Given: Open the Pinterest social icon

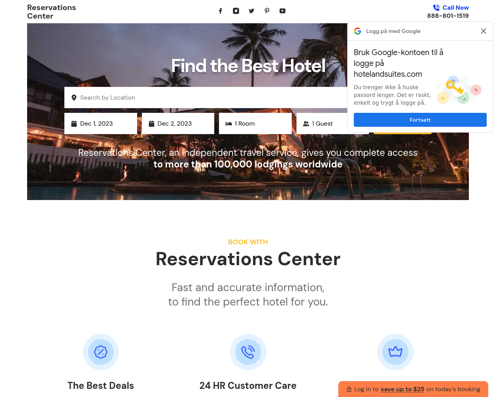Looking at the screenshot, I should pos(267,11).
